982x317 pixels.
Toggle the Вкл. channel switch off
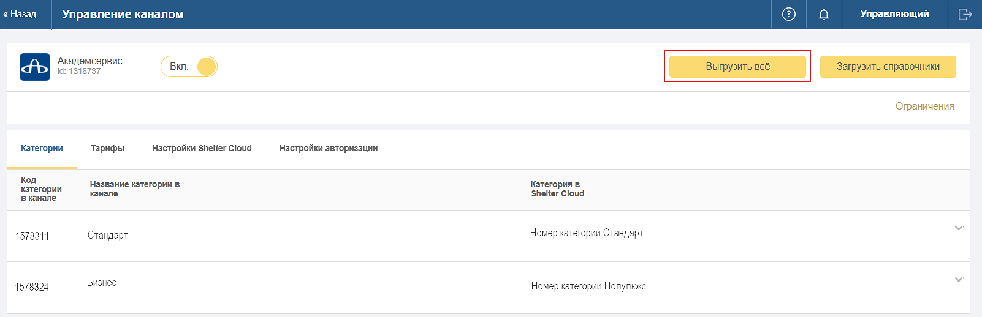point(189,67)
